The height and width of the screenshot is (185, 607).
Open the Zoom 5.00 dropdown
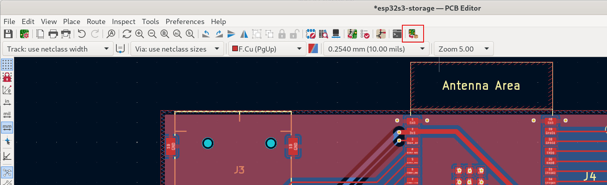pos(463,49)
